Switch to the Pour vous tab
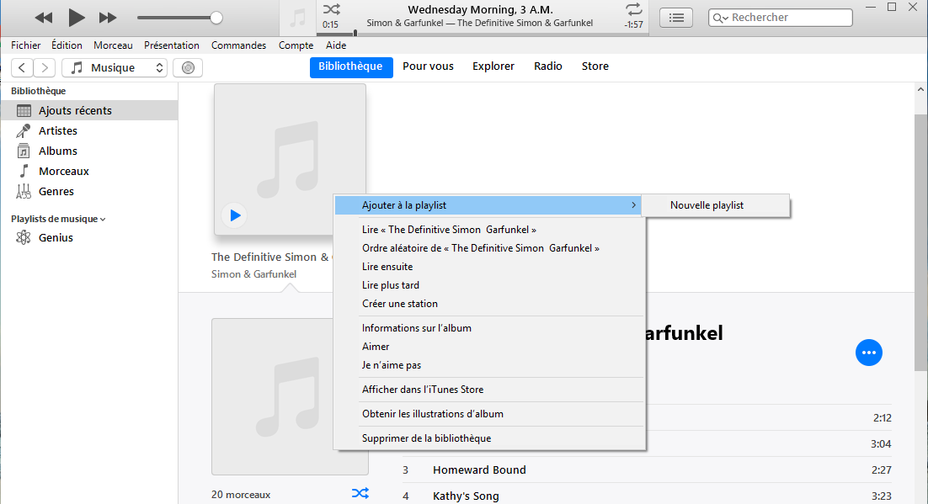The image size is (928, 504). pos(428,66)
